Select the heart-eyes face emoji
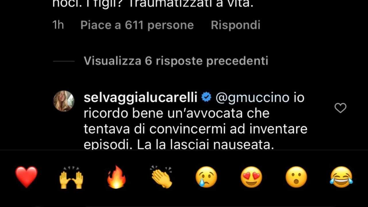Viewport: 368px width, 207px height. coord(251,177)
